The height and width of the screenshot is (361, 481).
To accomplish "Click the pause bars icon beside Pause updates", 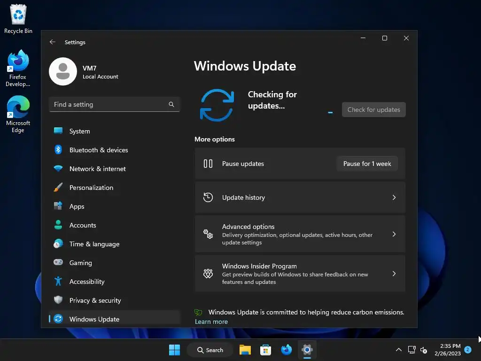I will (x=208, y=164).
